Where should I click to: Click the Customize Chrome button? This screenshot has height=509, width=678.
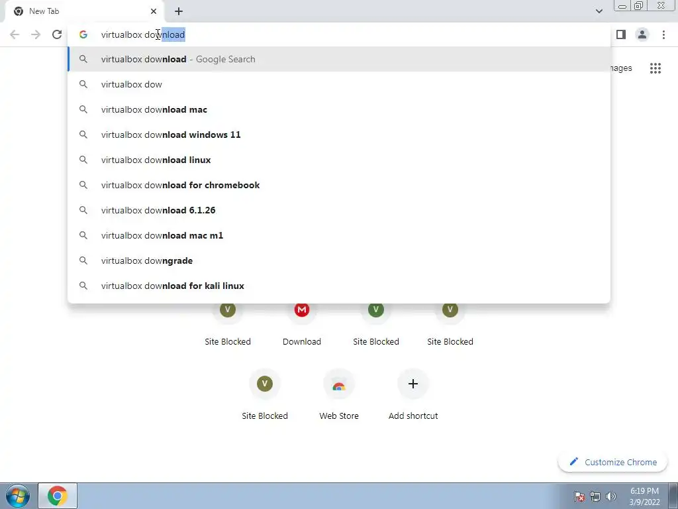[612, 462]
